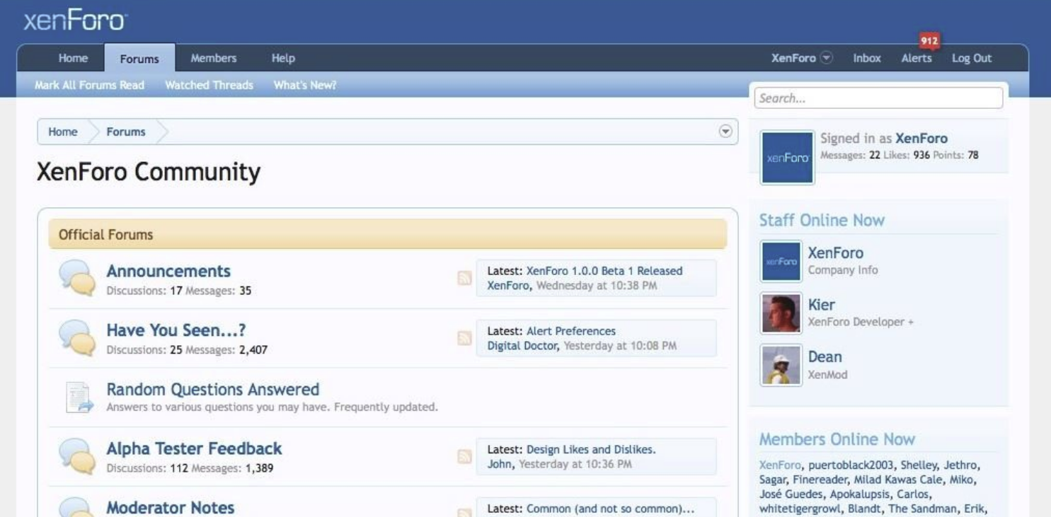
Task: Open the Members tab
Action: 214,58
